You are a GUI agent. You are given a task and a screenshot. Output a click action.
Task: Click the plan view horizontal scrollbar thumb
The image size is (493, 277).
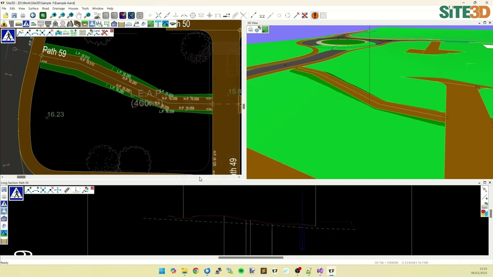click(21, 177)
